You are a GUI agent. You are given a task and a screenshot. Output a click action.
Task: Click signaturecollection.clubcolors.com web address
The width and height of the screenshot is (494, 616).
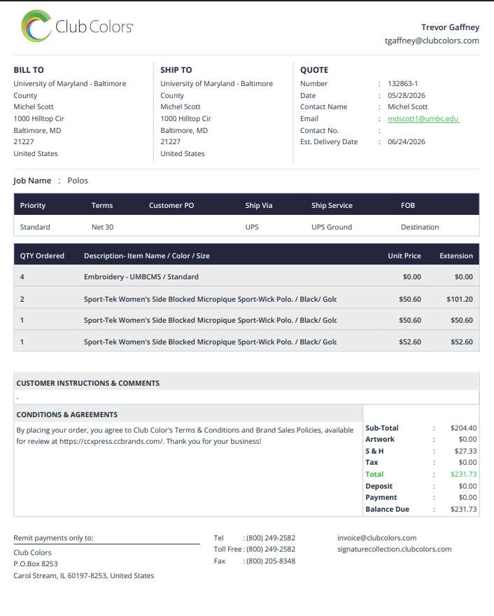[x=394, y=549]
